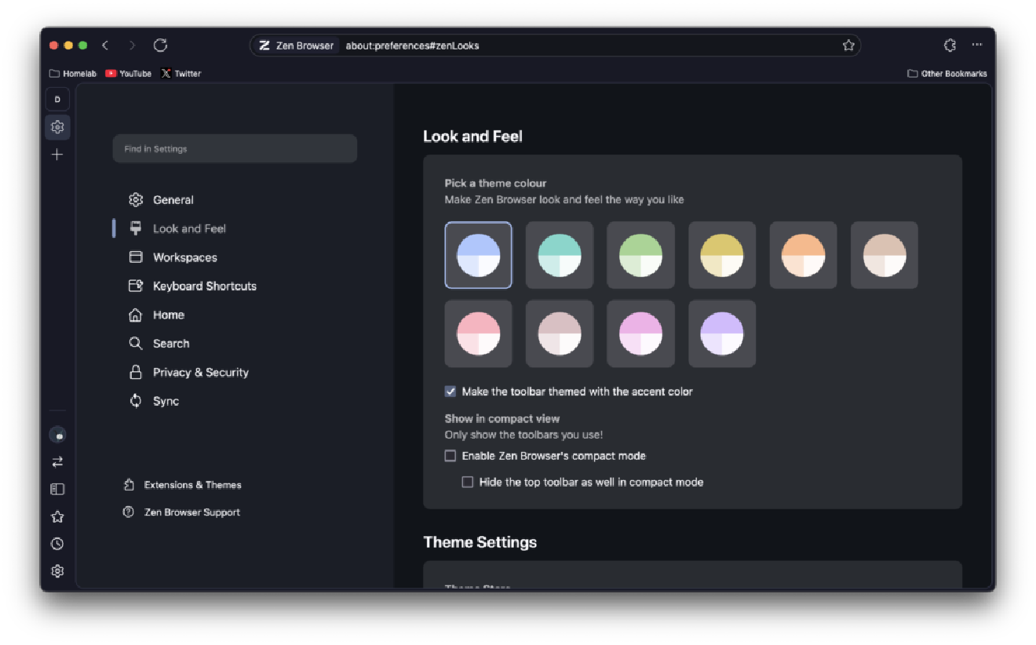Expand the Homelab bookmarks folder
Image resolution: width=1036 pixels, height=645 pixels.
point(73,74)
